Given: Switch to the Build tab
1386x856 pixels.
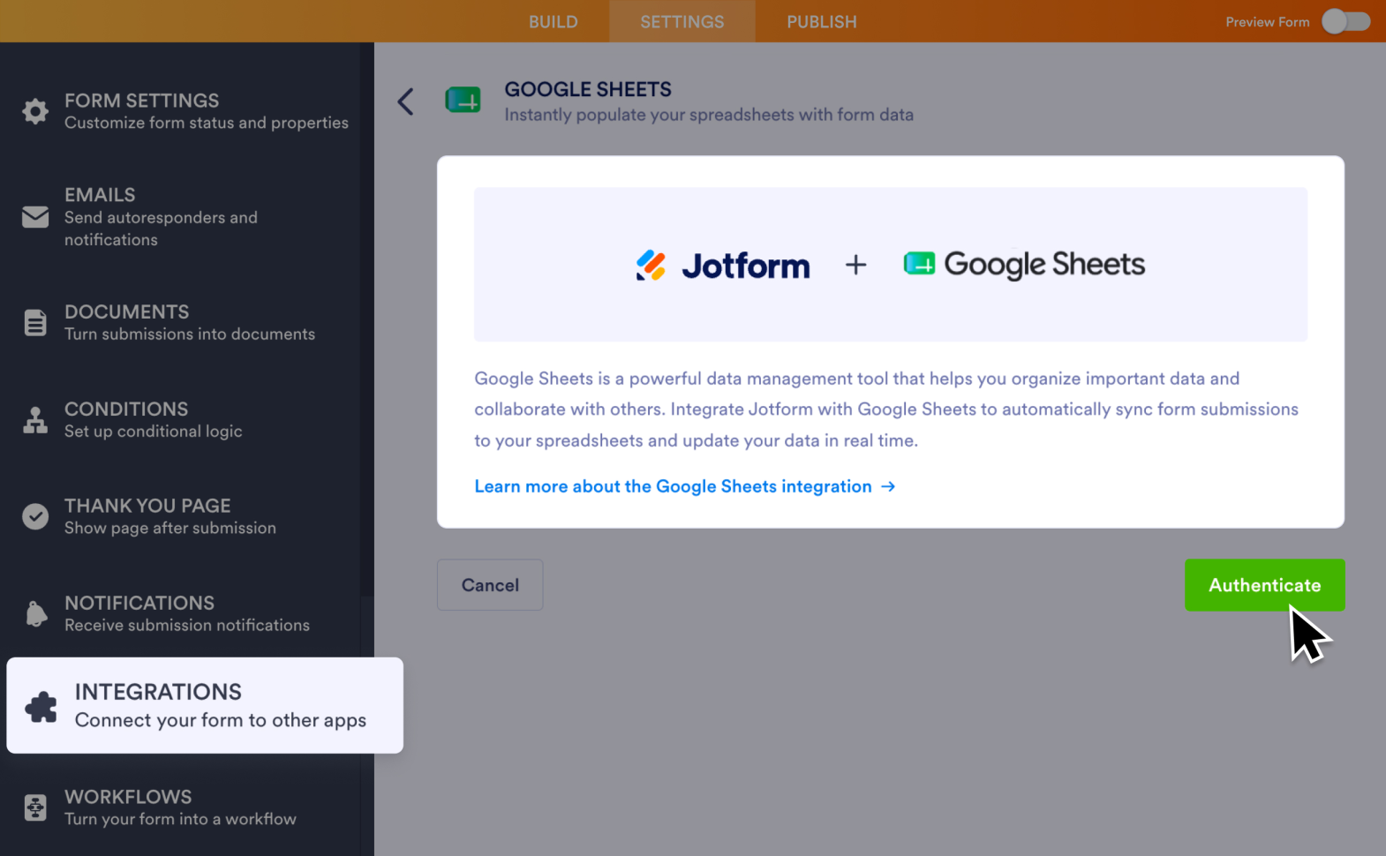Looking at the screenshot, I should coord(554,21).
